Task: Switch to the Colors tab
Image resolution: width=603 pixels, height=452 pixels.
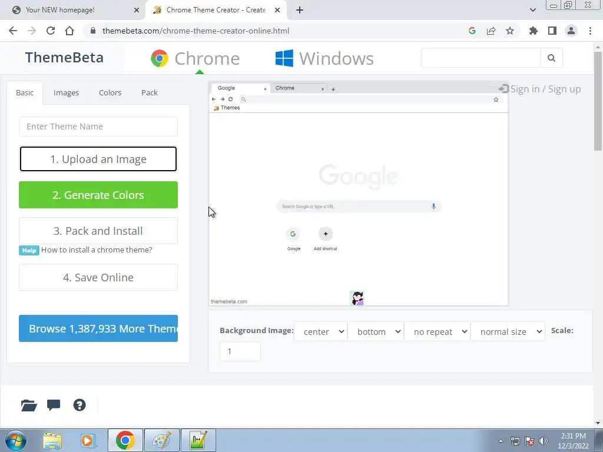Action: coord(110,92)
